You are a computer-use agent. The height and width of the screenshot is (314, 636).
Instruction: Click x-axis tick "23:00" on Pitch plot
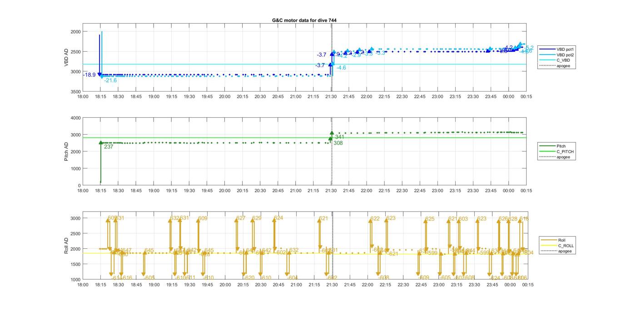(437, 191)
